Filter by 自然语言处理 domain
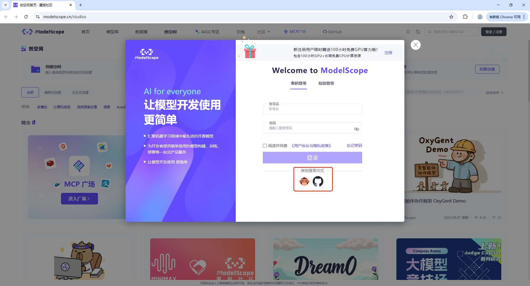This screenshot has height=286, width=530. [x=87, y=107]
